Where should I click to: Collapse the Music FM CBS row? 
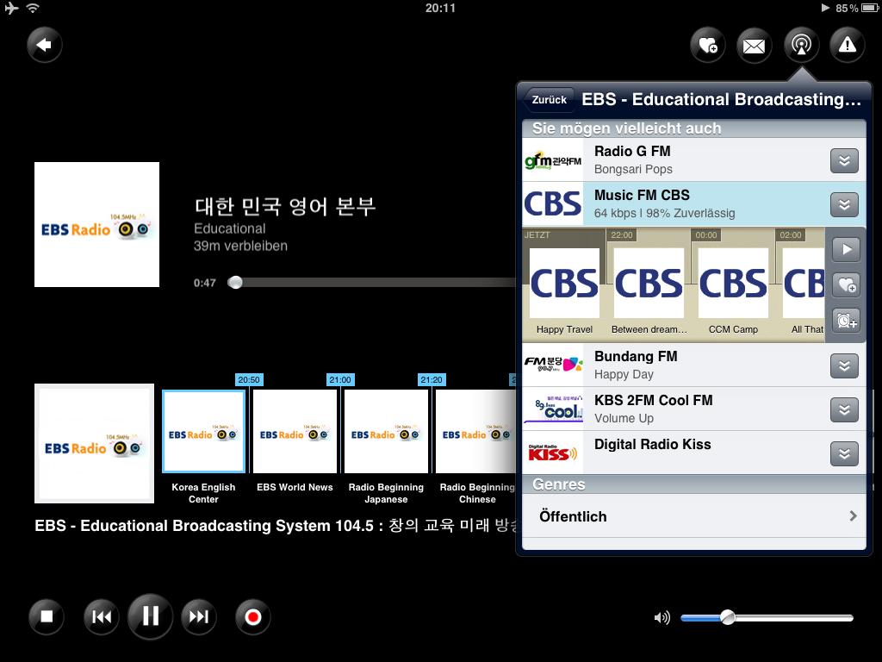tap(844, 204)
